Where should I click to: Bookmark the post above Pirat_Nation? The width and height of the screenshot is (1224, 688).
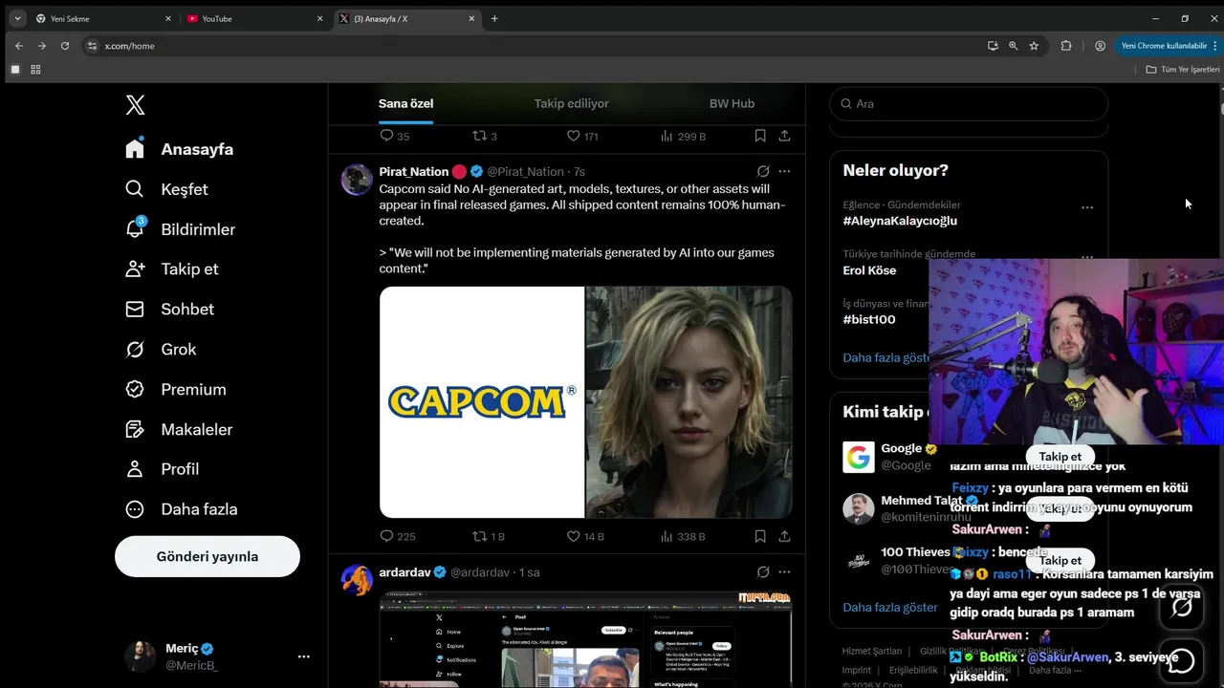760,136
